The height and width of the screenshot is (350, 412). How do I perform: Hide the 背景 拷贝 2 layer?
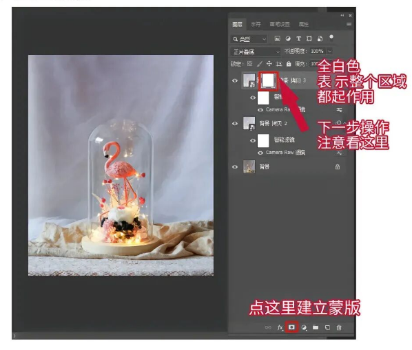(235, 123)
